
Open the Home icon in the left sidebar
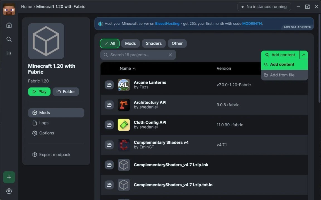9,25
